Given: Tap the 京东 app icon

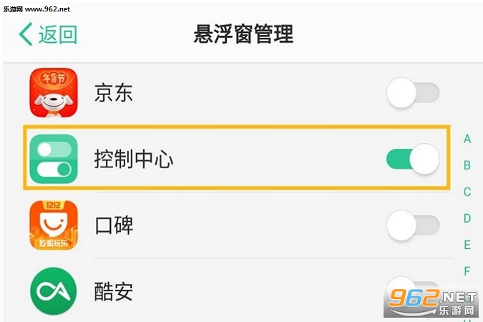Looking at the screenshot, I should [x=54, y=93].
